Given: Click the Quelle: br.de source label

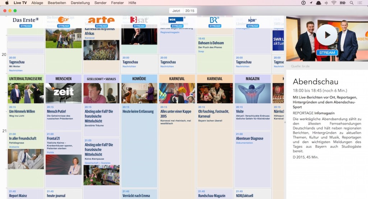Looking at the screenshot, I should (300, 66).
